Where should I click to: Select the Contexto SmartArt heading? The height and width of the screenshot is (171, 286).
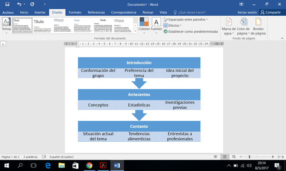[139, 126]
